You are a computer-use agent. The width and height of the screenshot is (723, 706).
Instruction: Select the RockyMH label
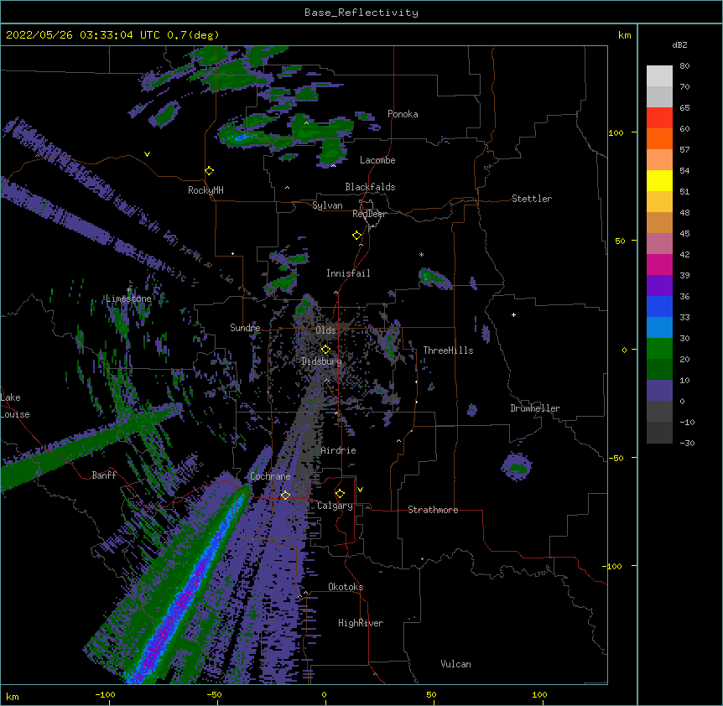205,190
